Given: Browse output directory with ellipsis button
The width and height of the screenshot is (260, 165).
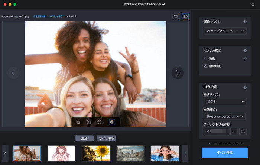Looking at the screenshot, I should click(234, 131).
